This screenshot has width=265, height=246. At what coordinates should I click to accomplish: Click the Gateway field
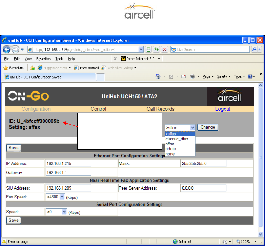(68, 172)
